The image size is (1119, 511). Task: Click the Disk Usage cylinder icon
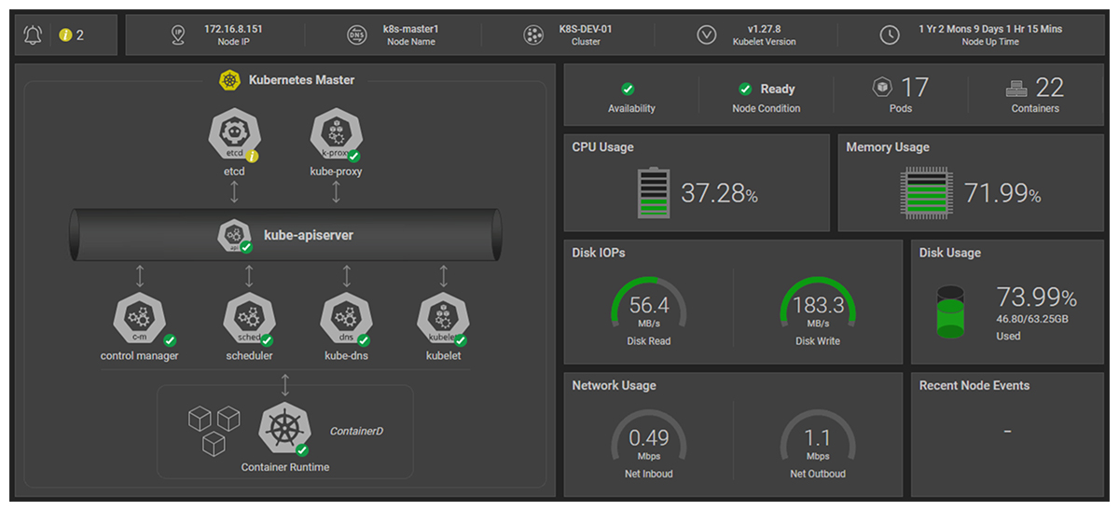click(950, 312)
